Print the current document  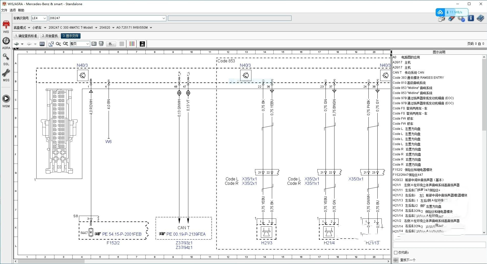[441, 19]
